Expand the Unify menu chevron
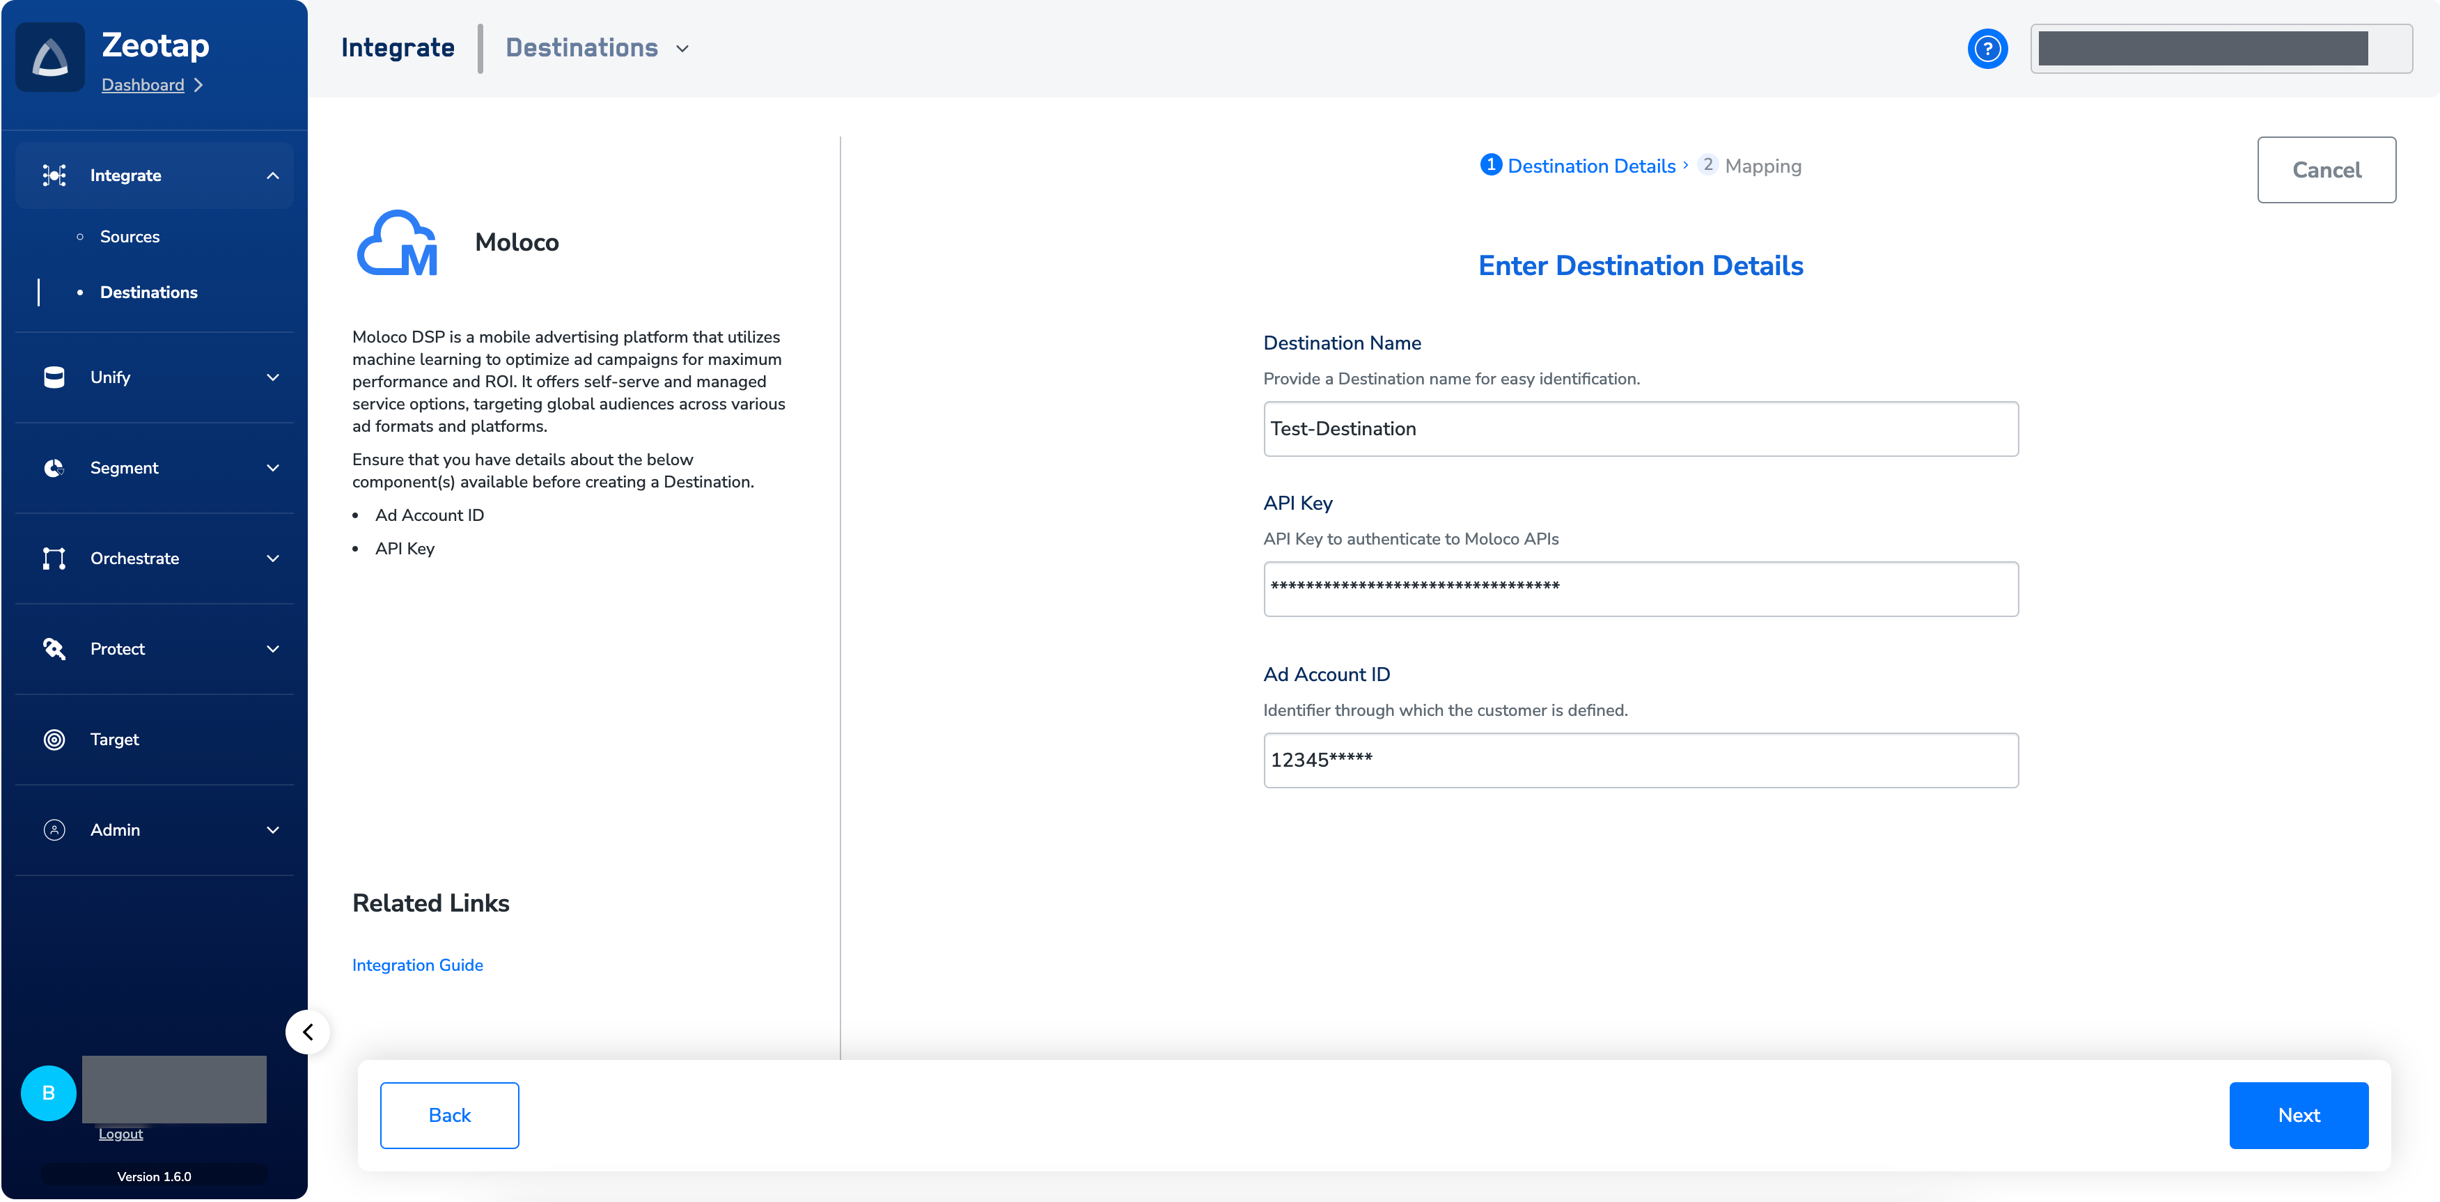Image resolution: width=2440 pixels, height=1202 pixels. point(273,377)
